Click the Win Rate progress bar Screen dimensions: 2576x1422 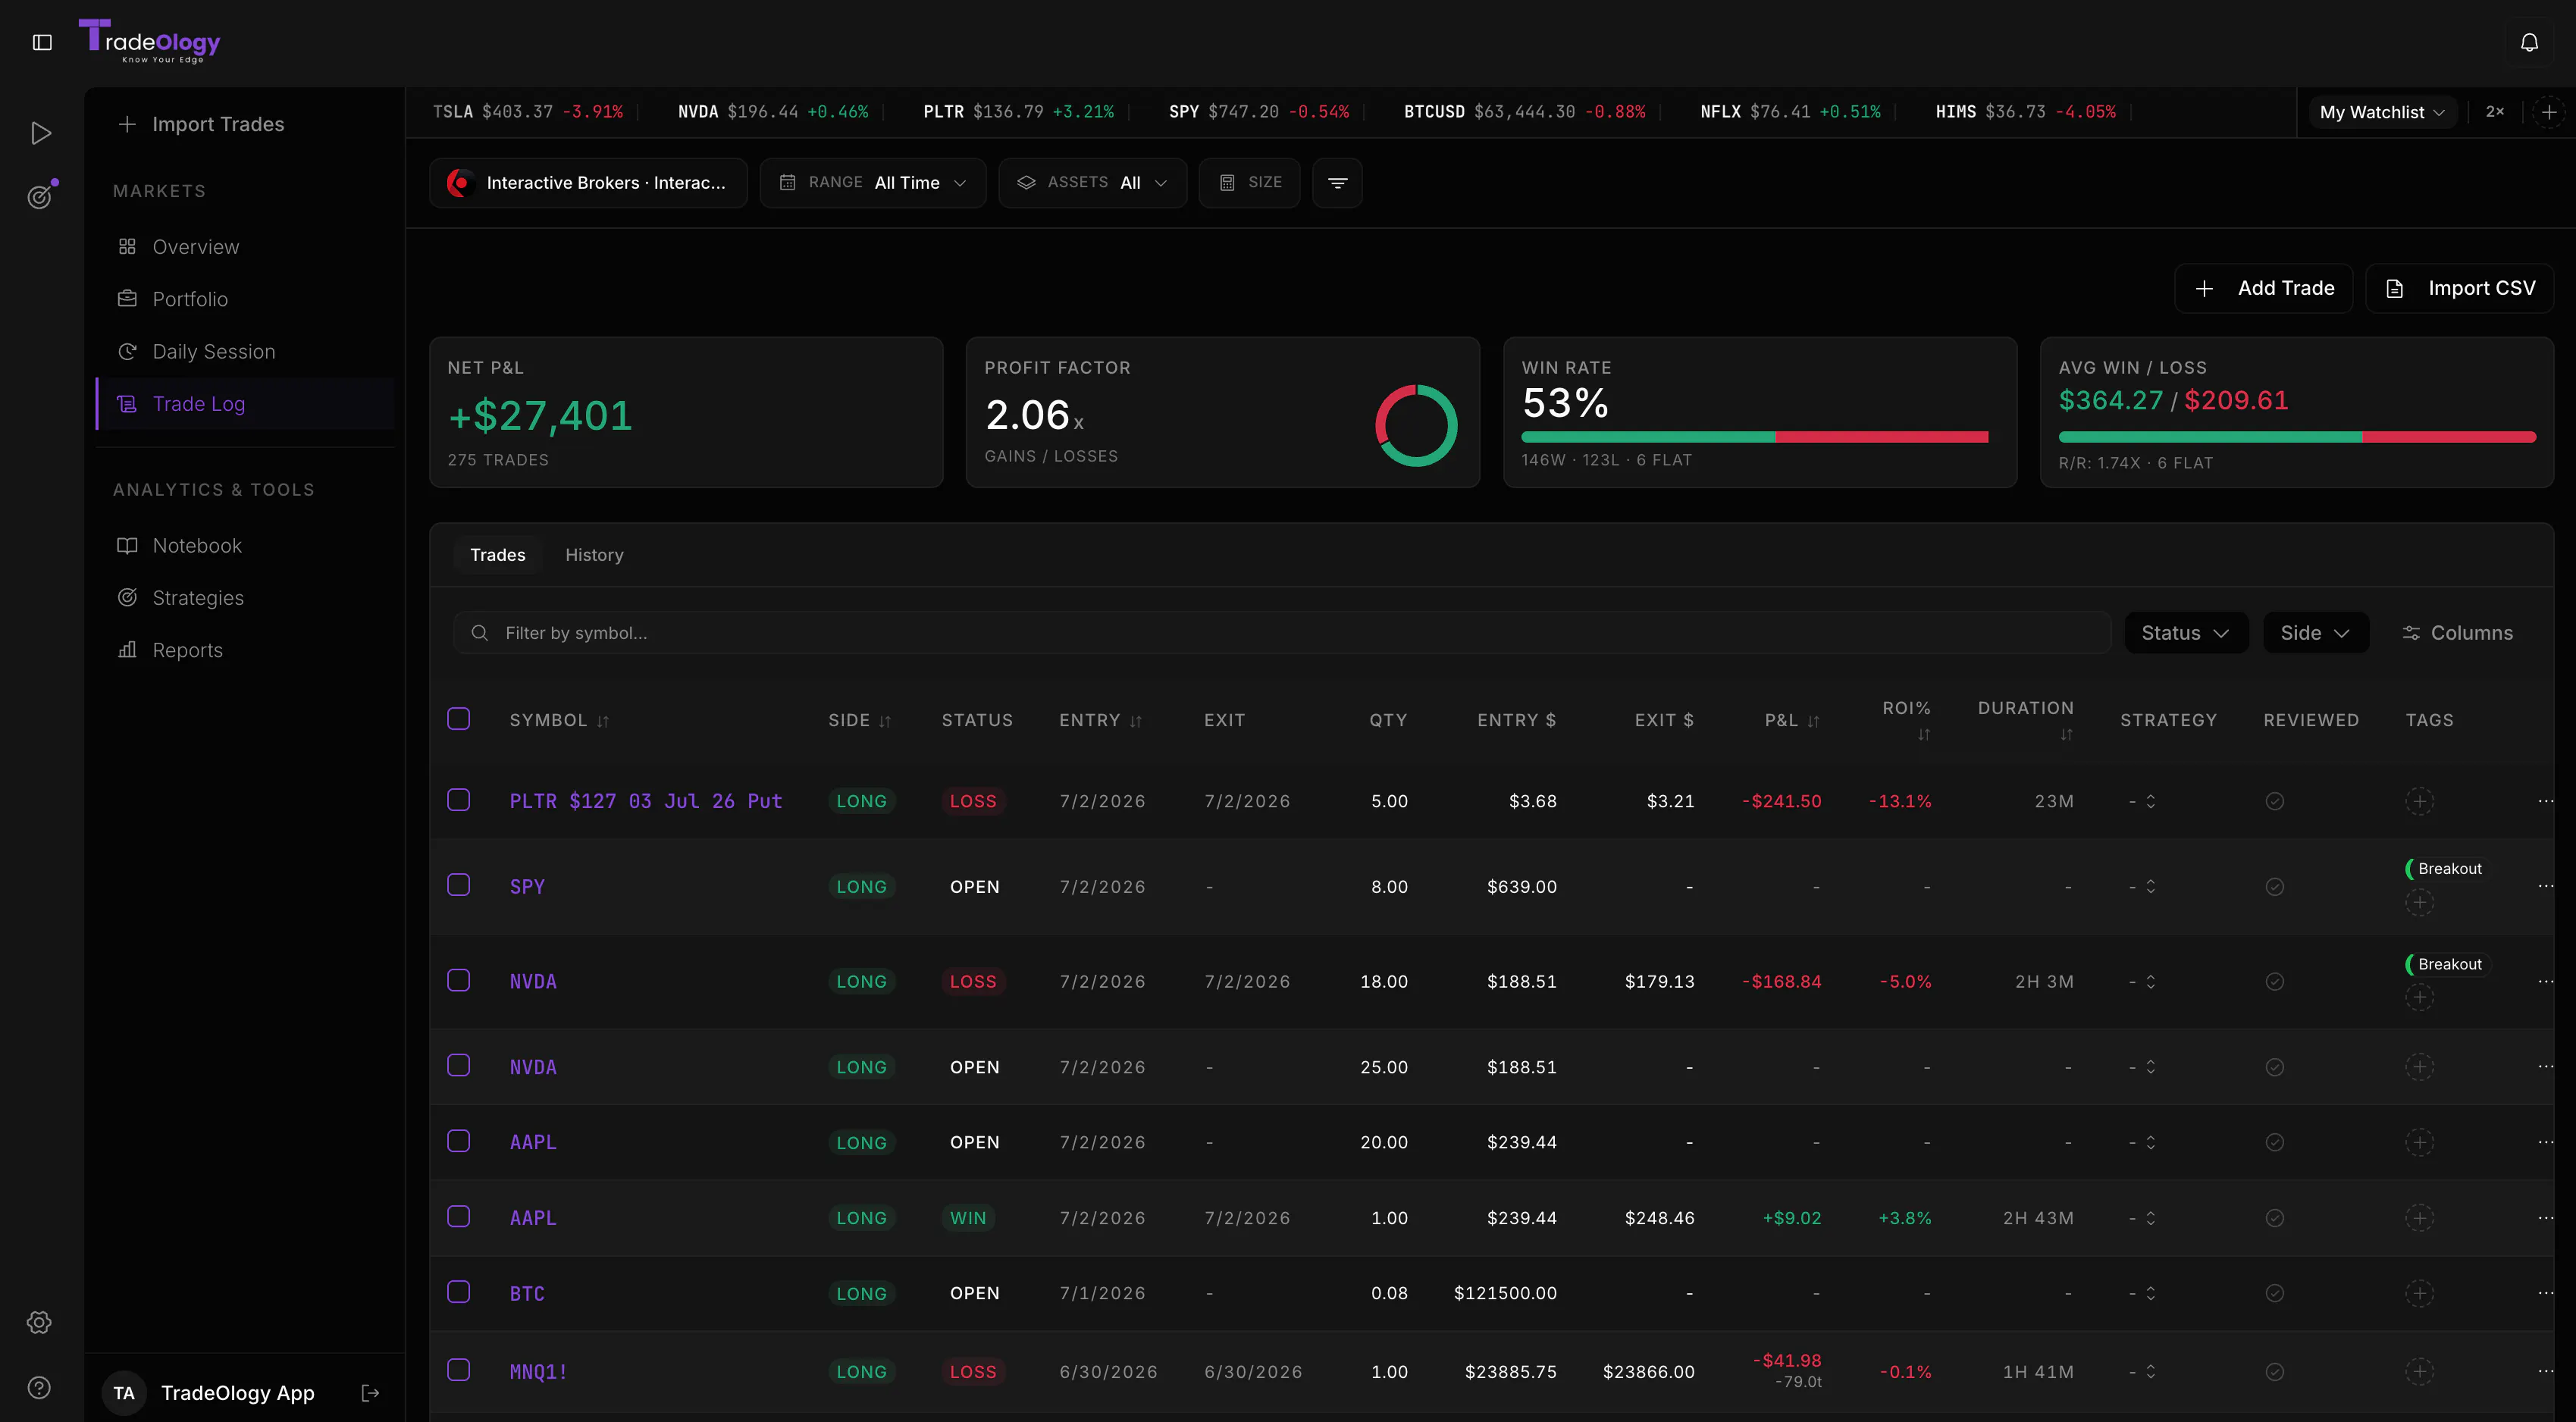point(1754,437)
